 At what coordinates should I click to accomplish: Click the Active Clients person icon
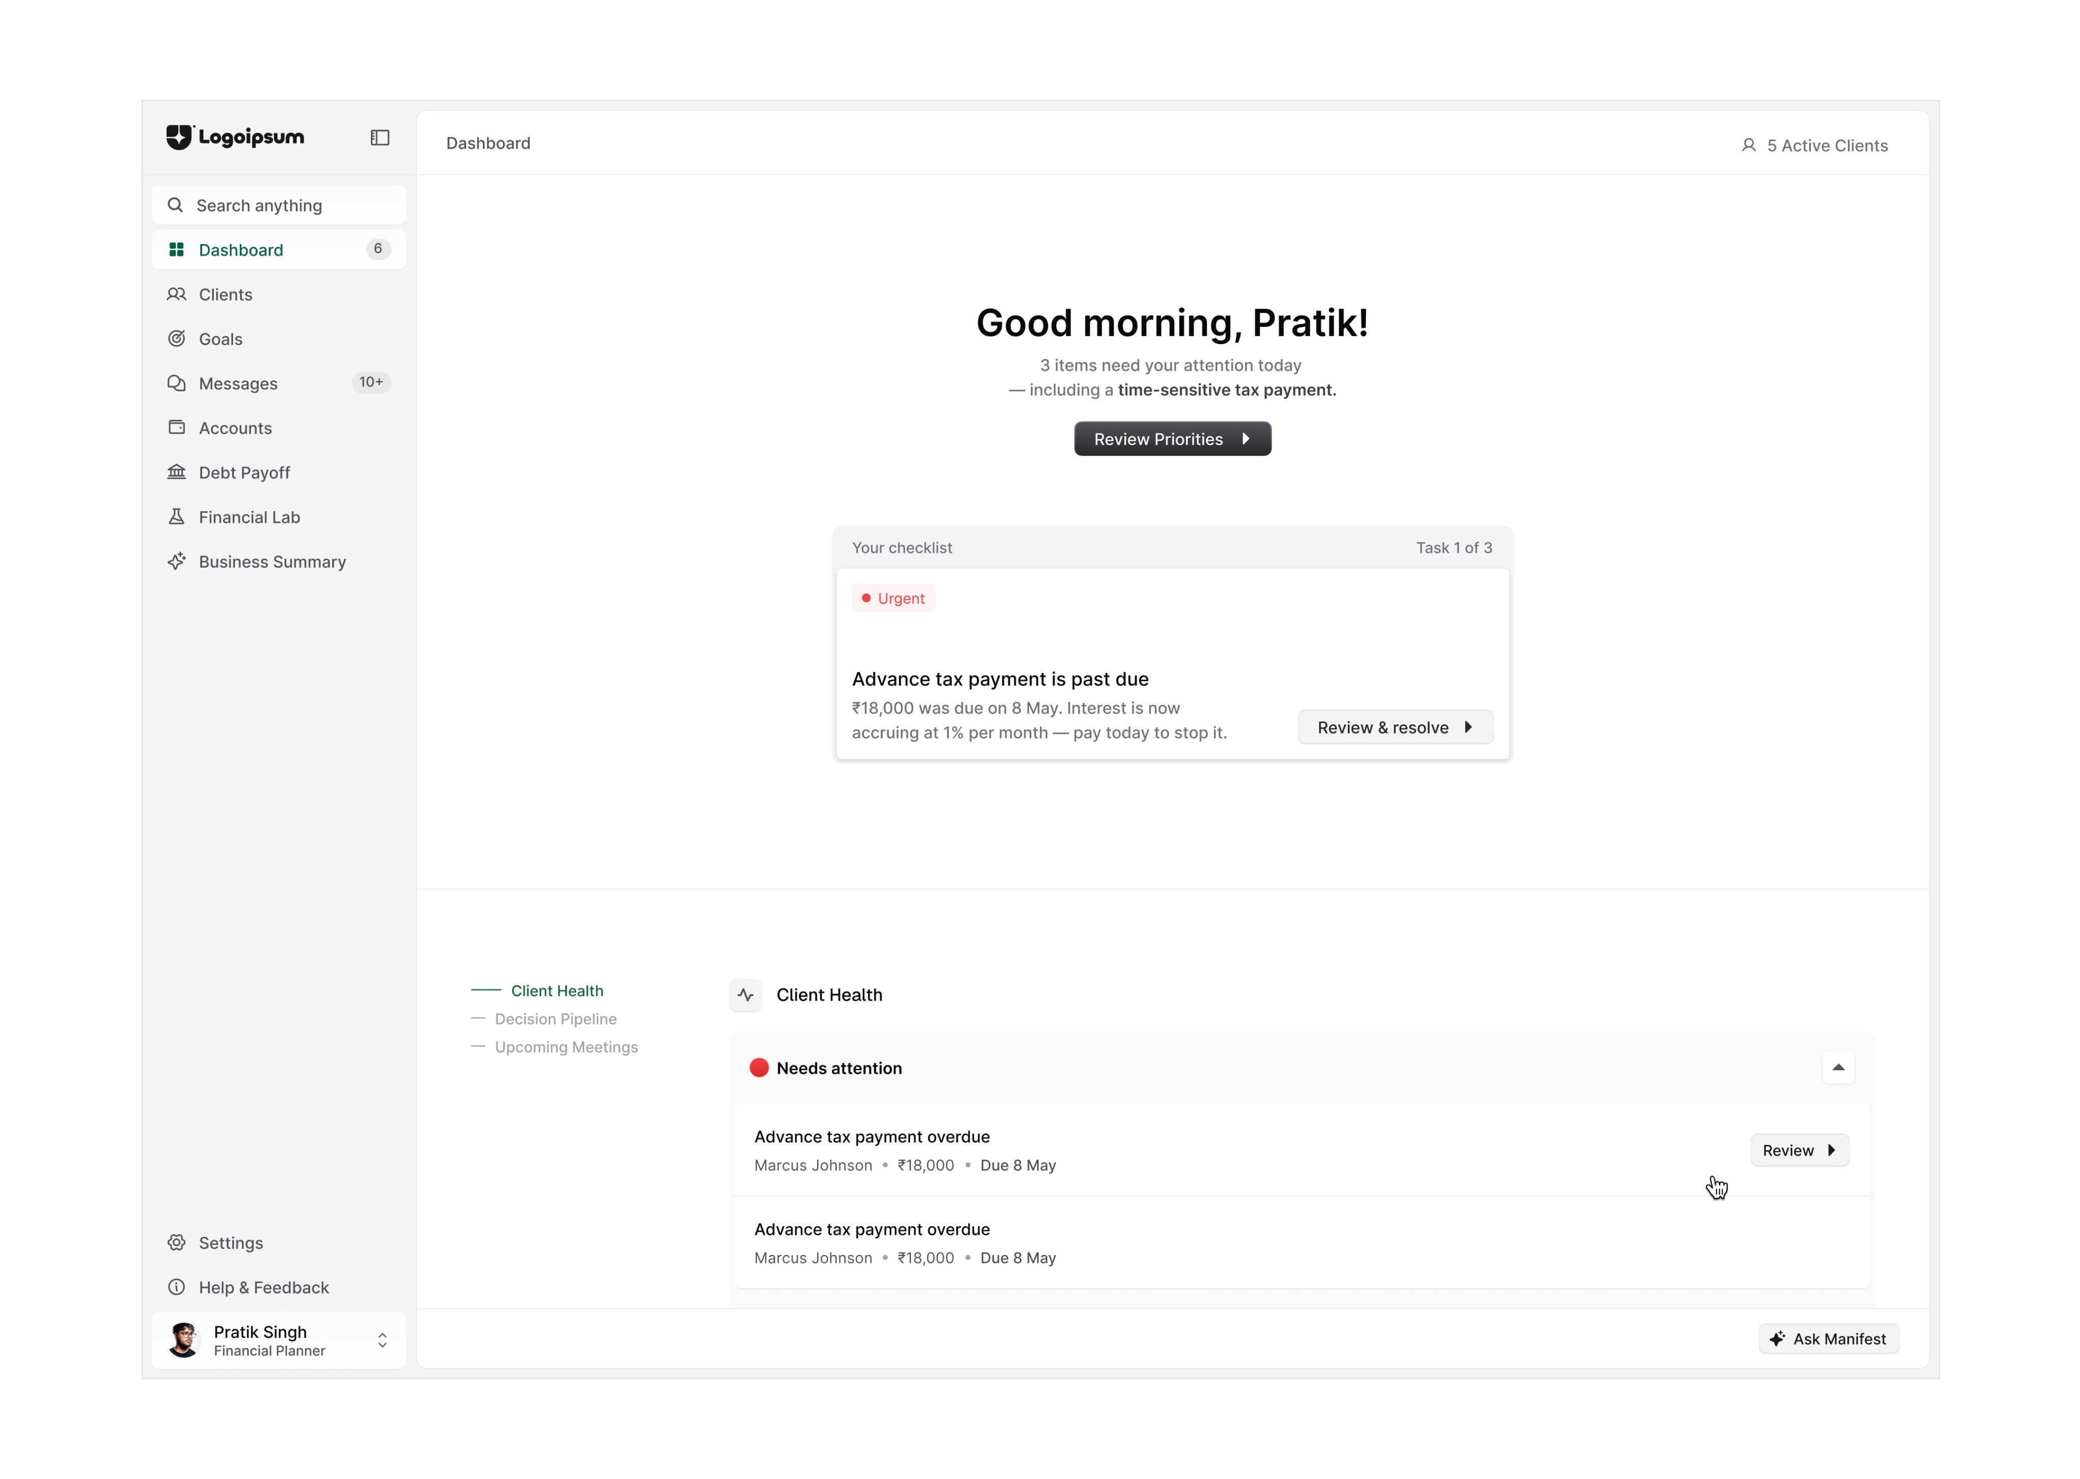coord(1748,146)
